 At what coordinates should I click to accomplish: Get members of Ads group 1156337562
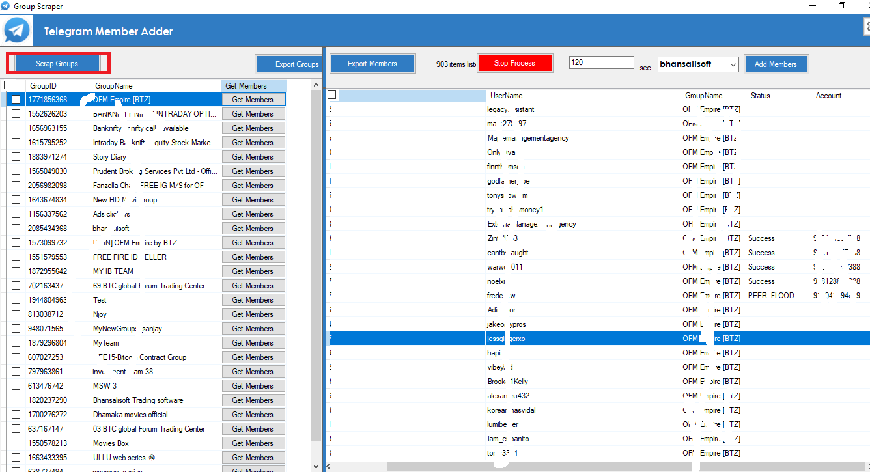tap(253, 214)
